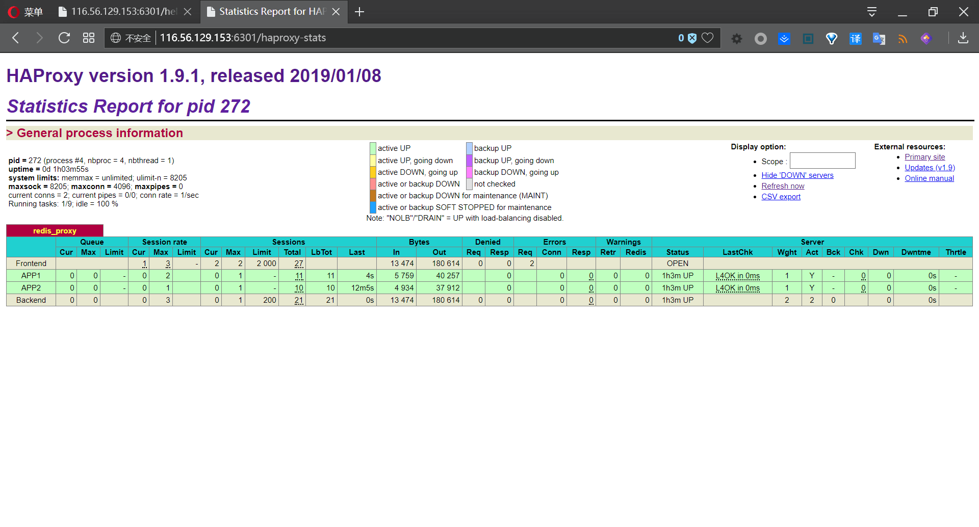Click the Hide 'DOWN' servers link
This screenshot has width=979, height=527.
coord(797,175)
